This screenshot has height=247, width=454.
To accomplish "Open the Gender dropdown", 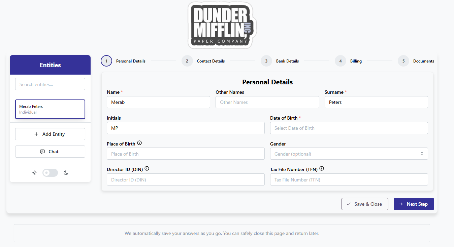I will pos(349,154).
